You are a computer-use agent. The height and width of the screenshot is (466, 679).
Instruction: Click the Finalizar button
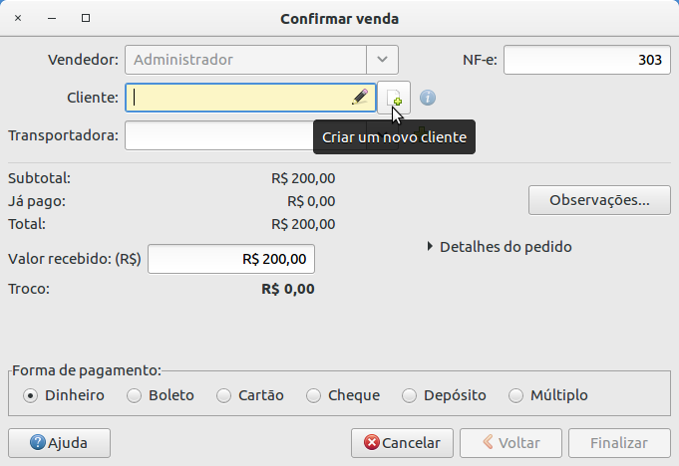pyautogui.click(x=619, y=443)
